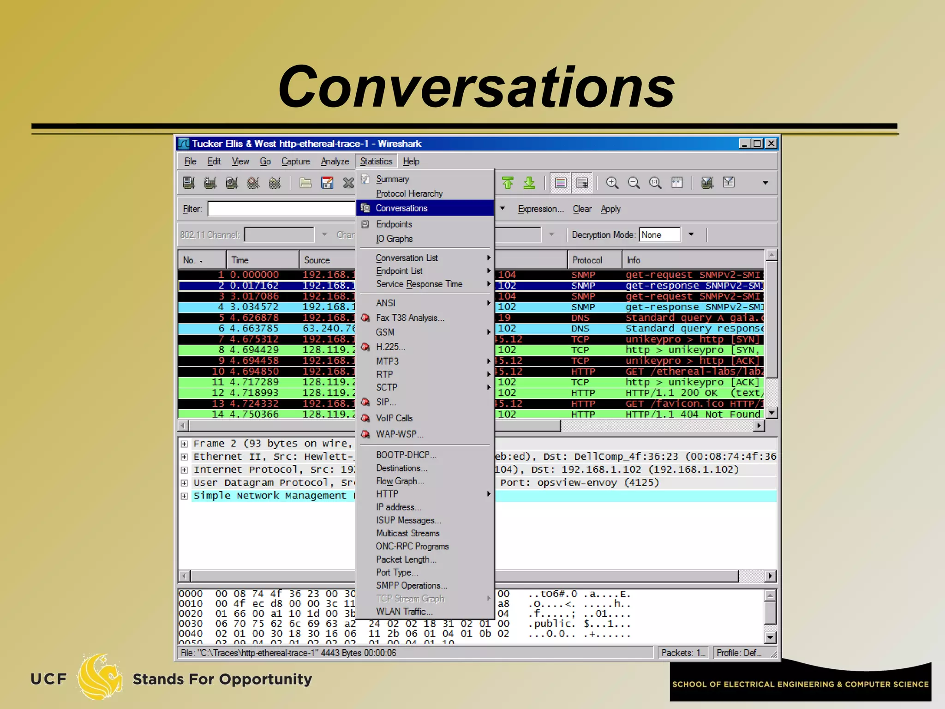Choose Protocol Hierarchy menu entry

coord(409,194)
